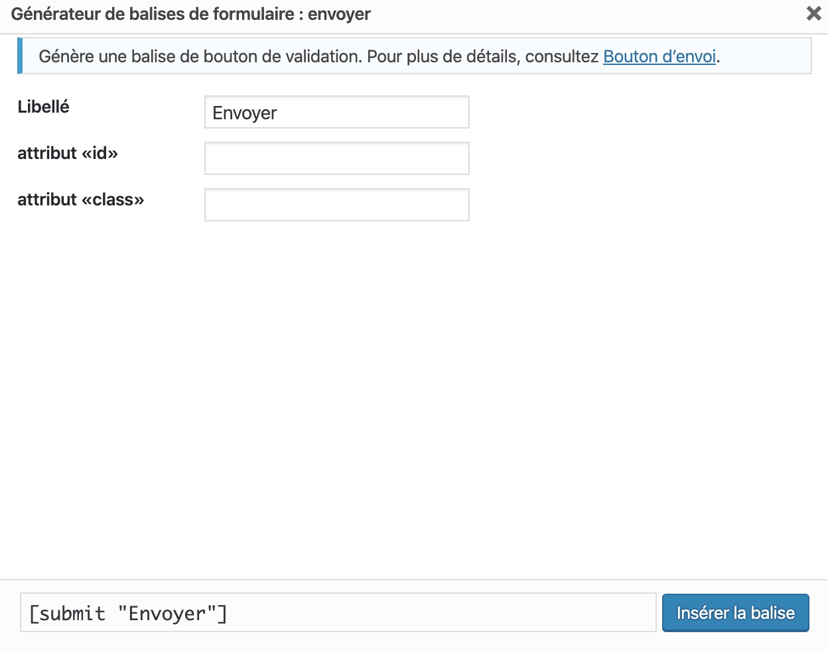Follow the underlined Bouton d'envoi hyperlink

tap(658, 56)
